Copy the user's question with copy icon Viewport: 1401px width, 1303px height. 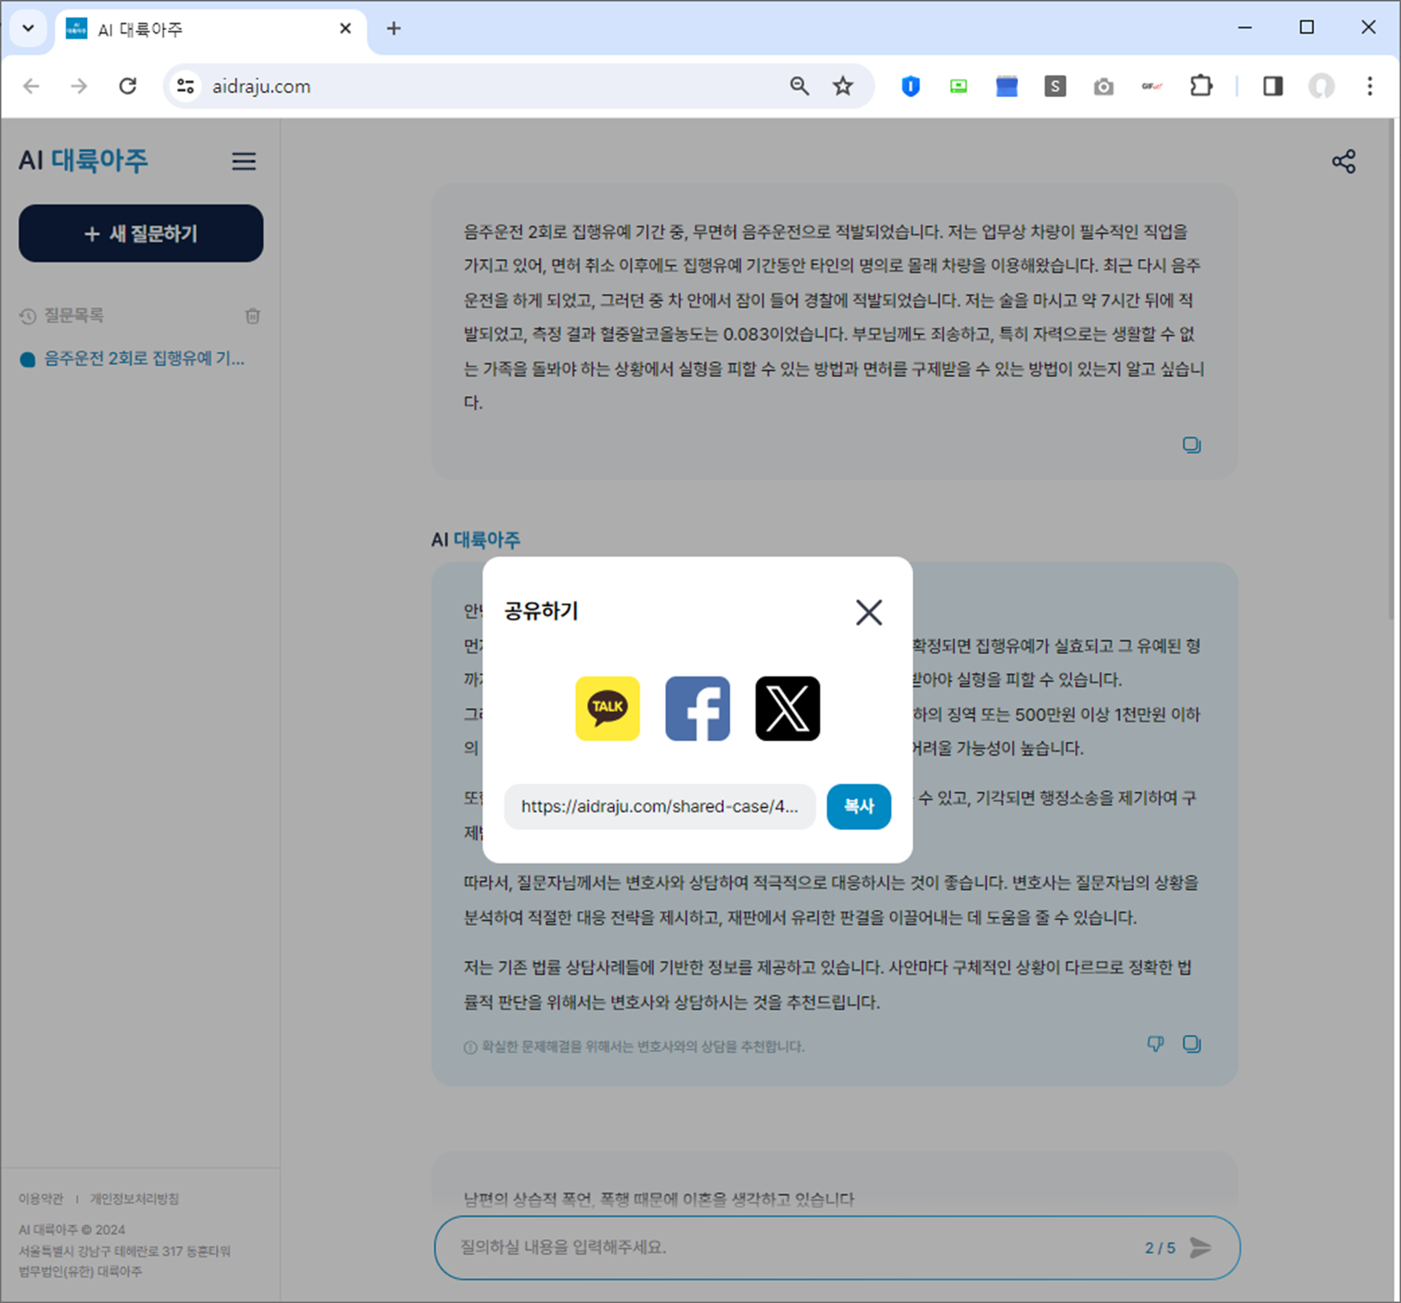1192,445
